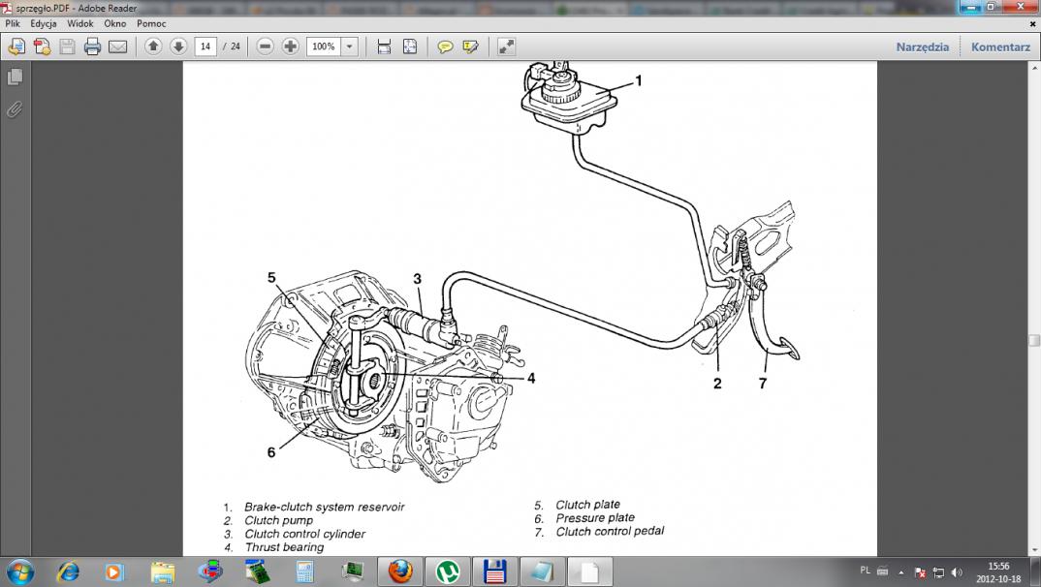
Task: Click the page number input field
Action: tap(205, 46)
